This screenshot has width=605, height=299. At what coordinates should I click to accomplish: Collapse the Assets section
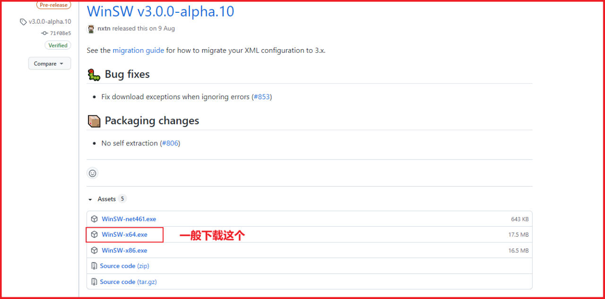pyautogui.click(x=102, y=199)
